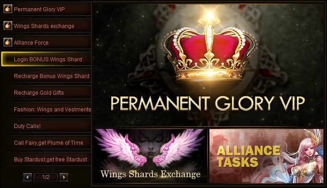The image size is (327, 188).
Task: Open Fashion: Wings and Vestments event
Action: [49, 110]
